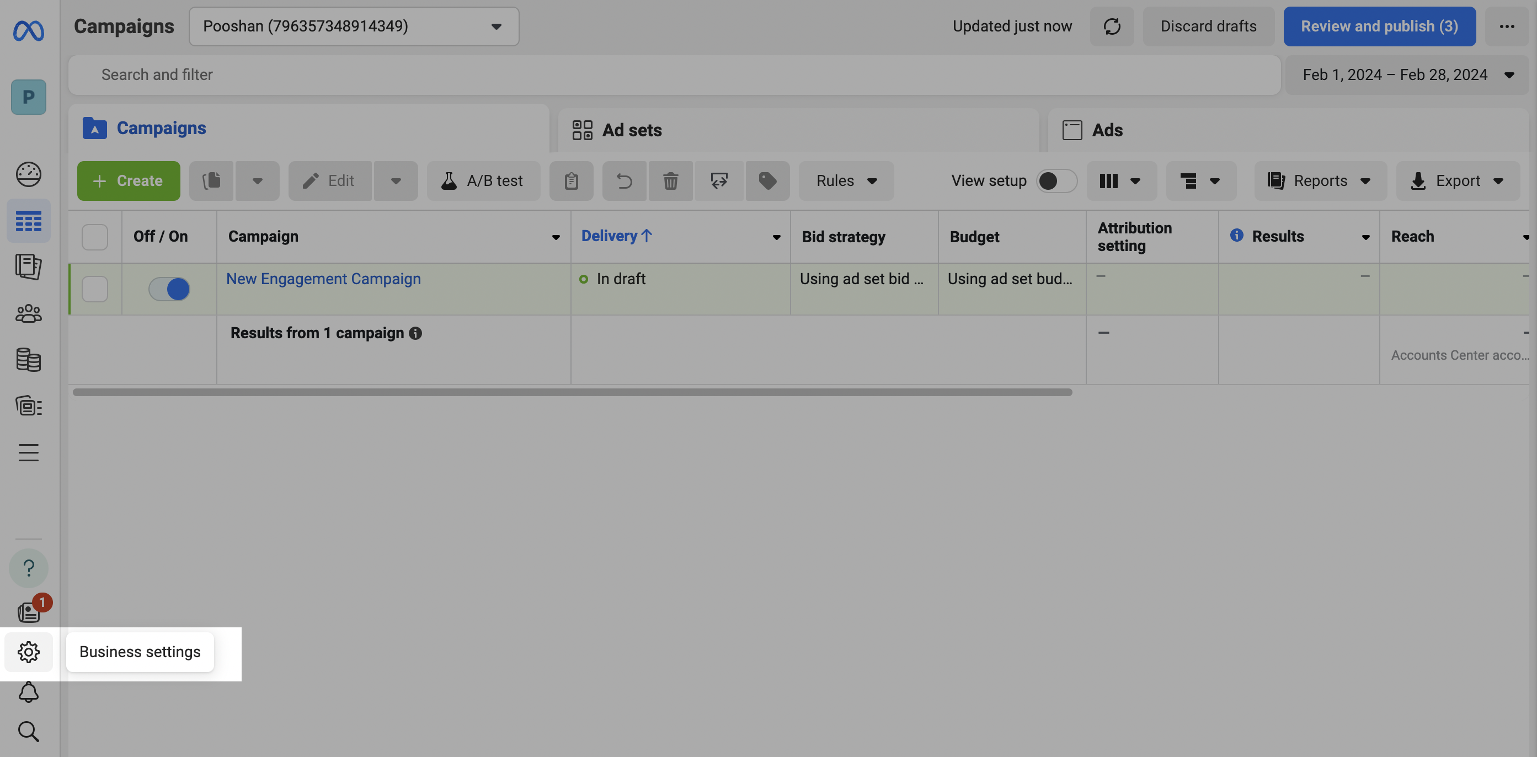Click the refresh data icon
The image size is (1537, 757).
coord(1112,26)
